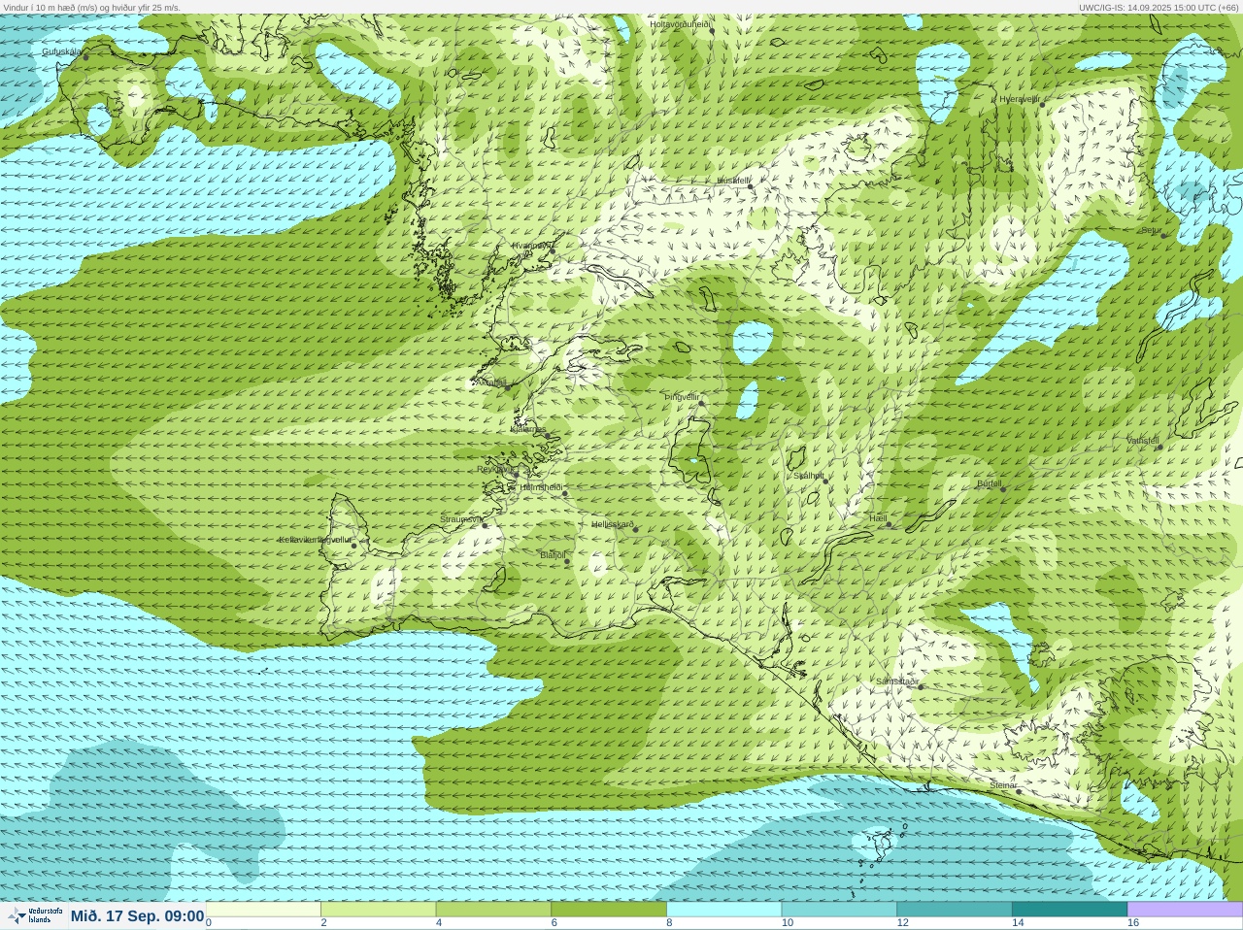Click the Keflavíkurflugvöllur station label
The image size is (1243, 930).
(x=316, y=540)
